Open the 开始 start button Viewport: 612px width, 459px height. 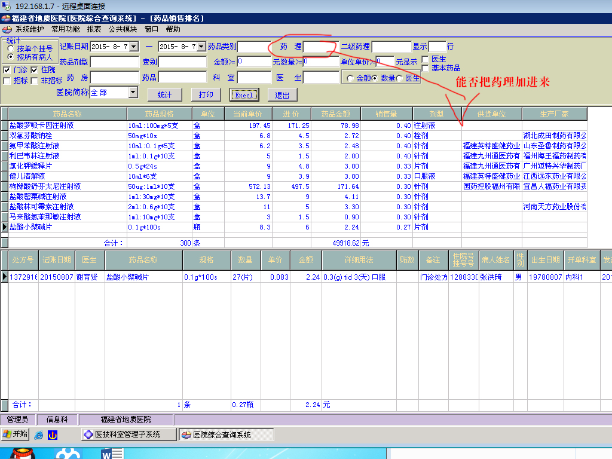click(15, 434)
